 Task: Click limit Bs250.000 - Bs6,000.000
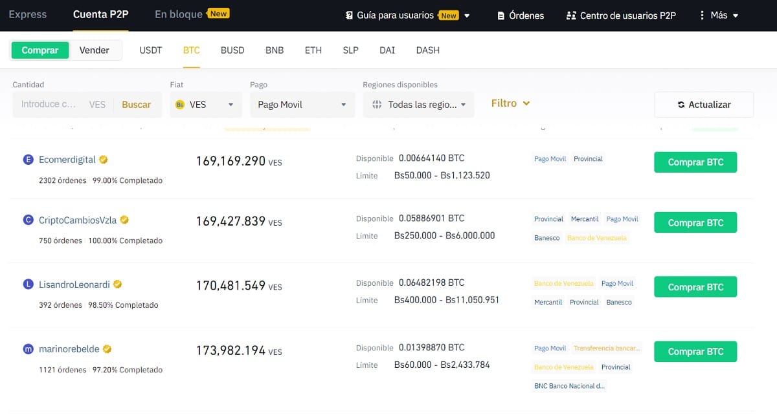coord(444,236)
